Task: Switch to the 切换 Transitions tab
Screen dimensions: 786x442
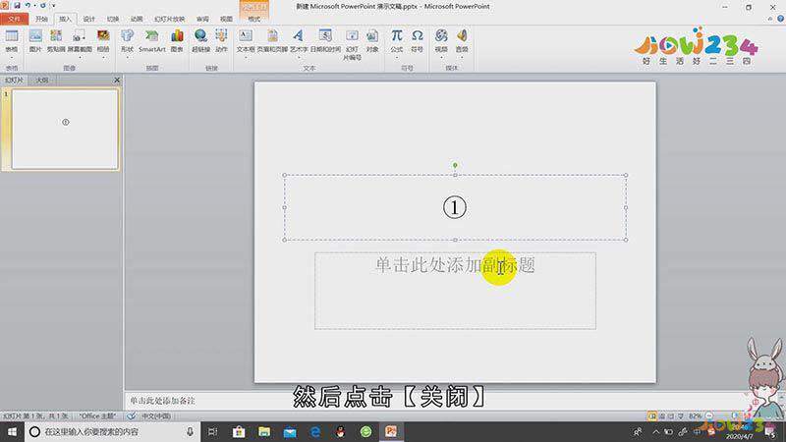Action: coord(113,19)
